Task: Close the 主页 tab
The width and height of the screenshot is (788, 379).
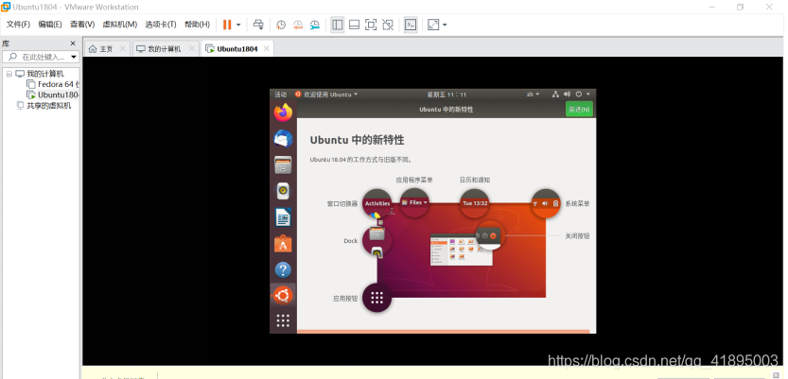Action: pyautogui.click(x=123, y=49)
